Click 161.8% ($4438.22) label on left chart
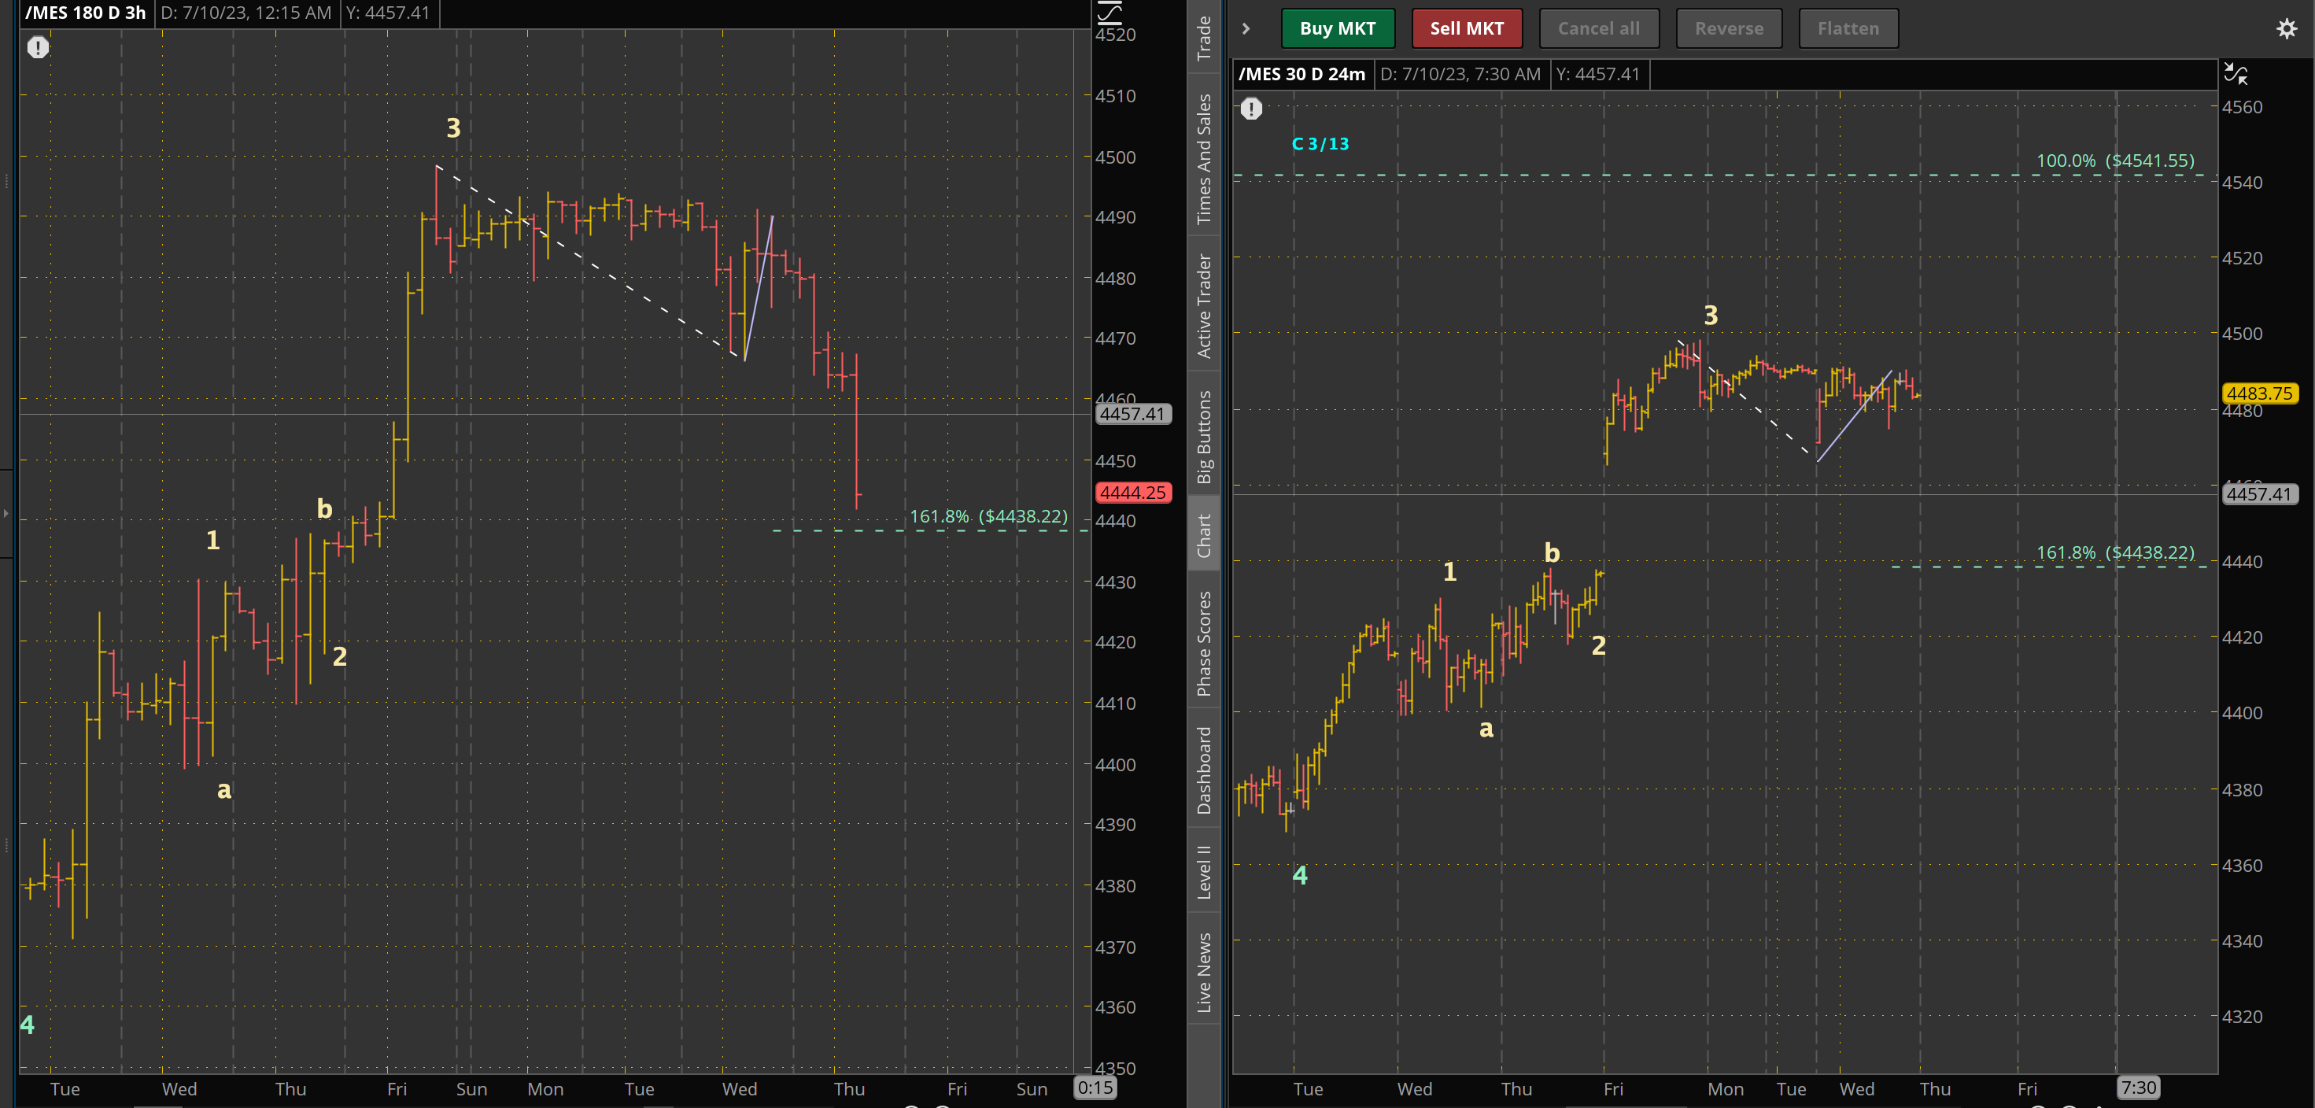 coord(988,517)
